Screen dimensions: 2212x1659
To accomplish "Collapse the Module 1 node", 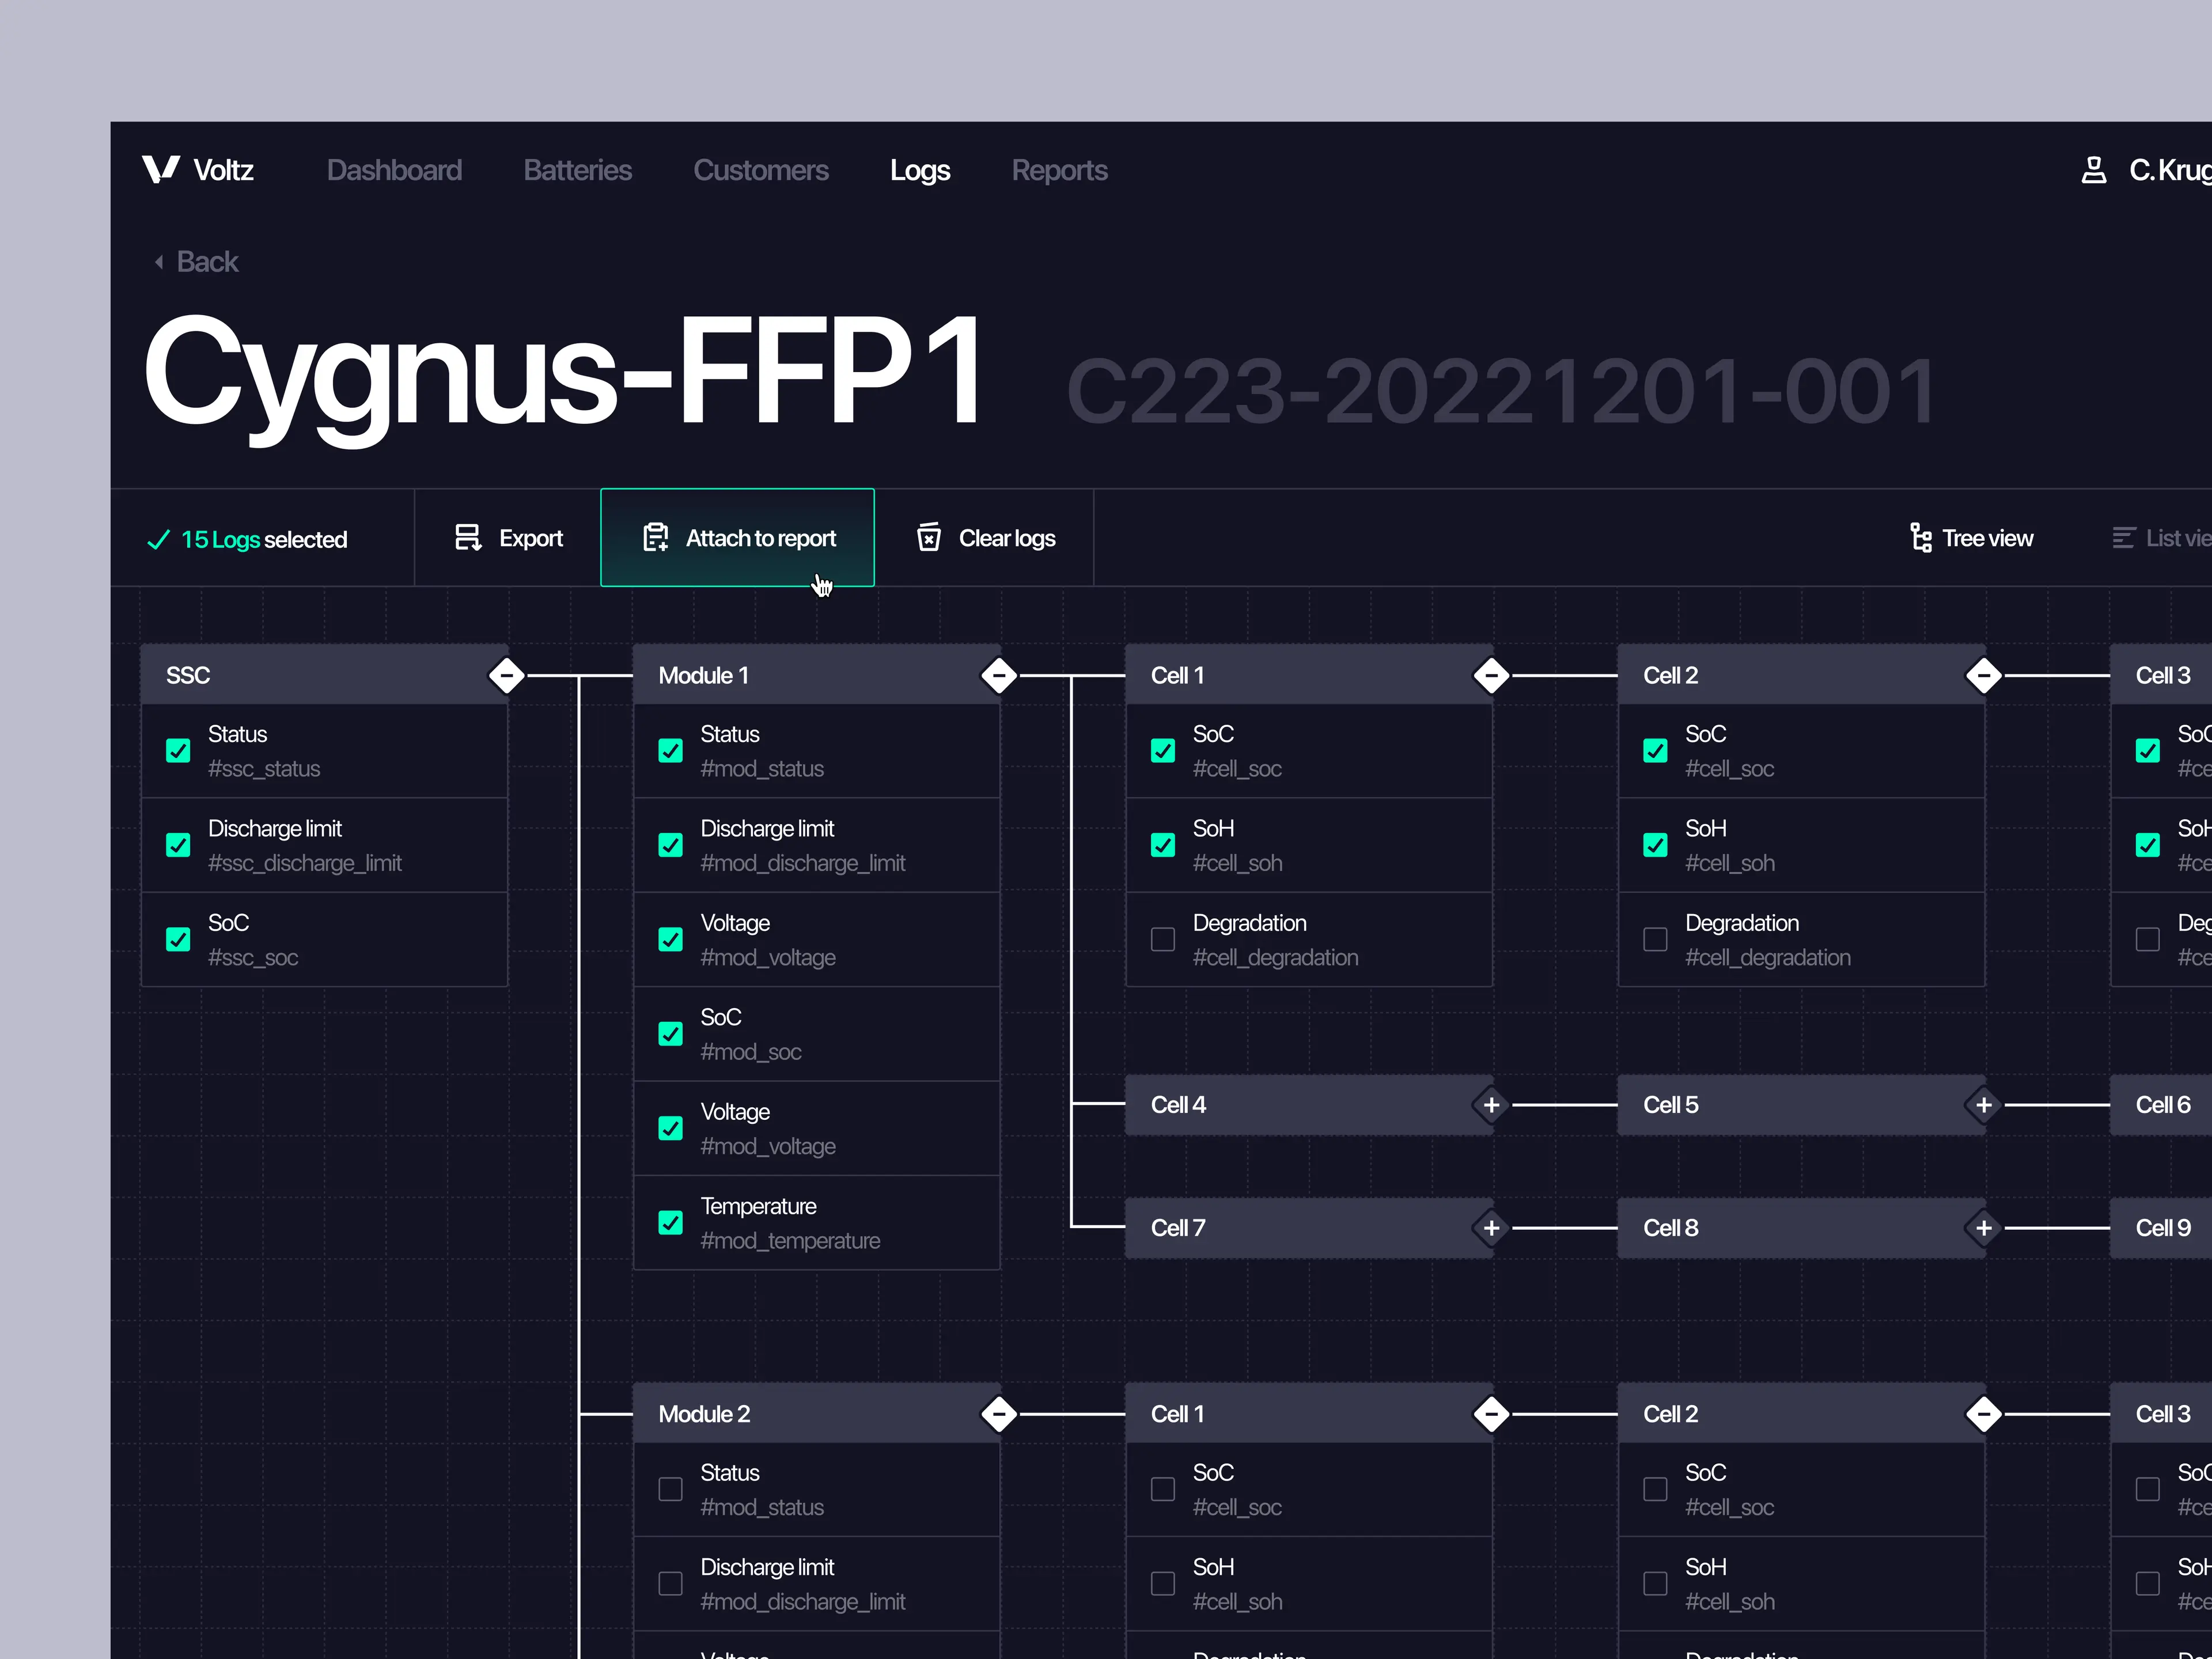I will (x=999, y=676).
